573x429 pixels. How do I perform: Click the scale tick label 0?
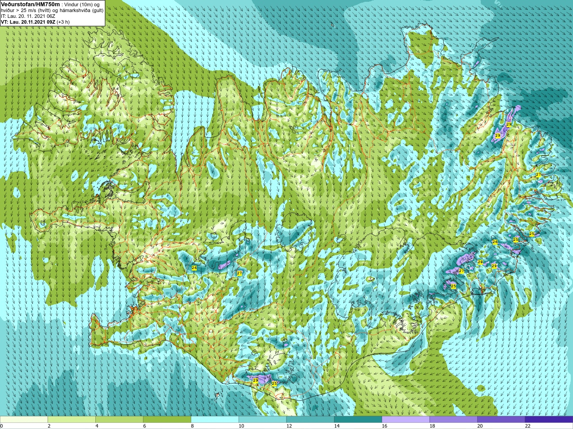(2, 426)
